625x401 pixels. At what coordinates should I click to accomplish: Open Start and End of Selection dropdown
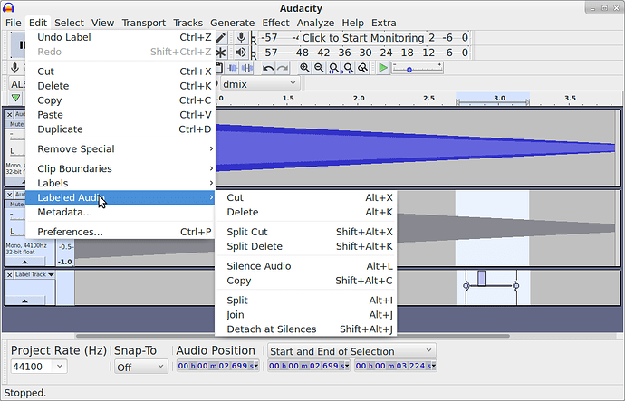[x=352, y=351]
